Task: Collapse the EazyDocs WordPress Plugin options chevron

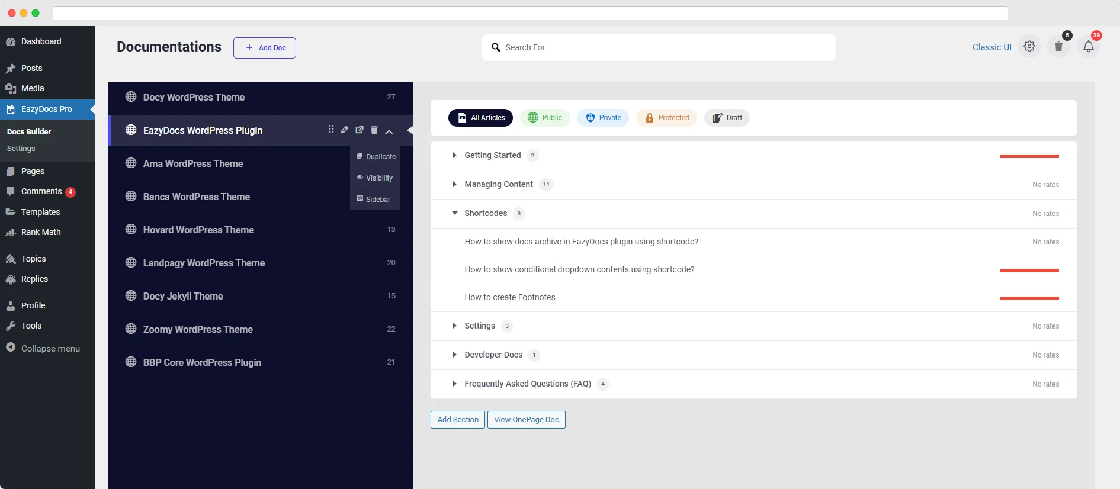Action: pos(389,131)
